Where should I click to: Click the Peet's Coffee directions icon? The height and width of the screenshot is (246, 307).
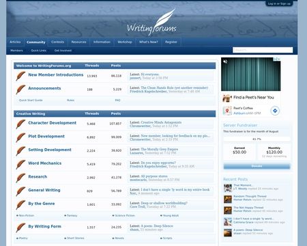275,111
